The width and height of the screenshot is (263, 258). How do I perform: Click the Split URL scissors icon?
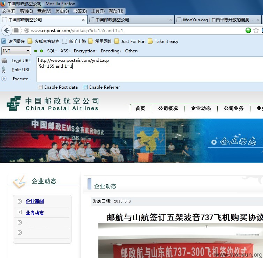point(4,69)
